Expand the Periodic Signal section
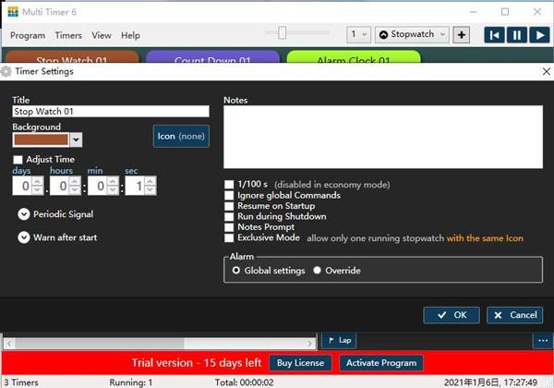554x388 pixels. point(23,214)
